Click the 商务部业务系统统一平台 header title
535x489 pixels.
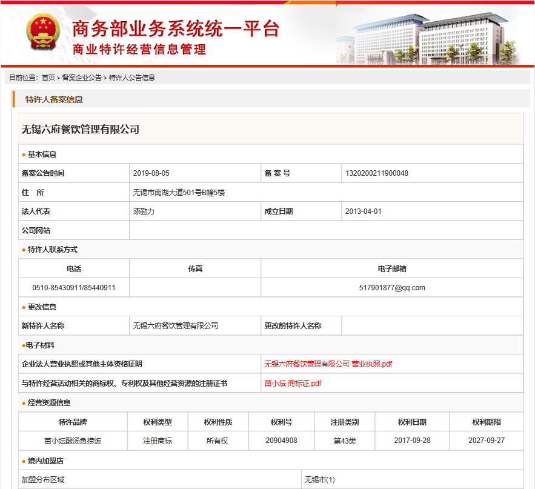[176, 28]
